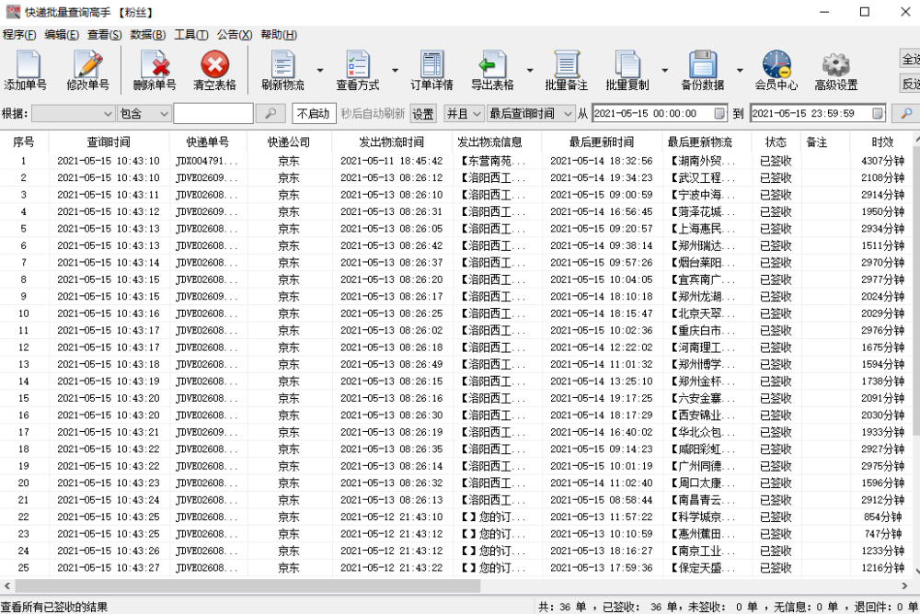Open 高级设置 advanced settings

pyautogui.click(x=836, y=71)
